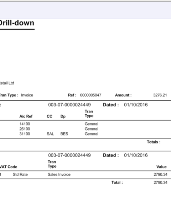171x200 pixels.
Task: Click the first Dated 01/10/2016 value
Action: point(136,105)
